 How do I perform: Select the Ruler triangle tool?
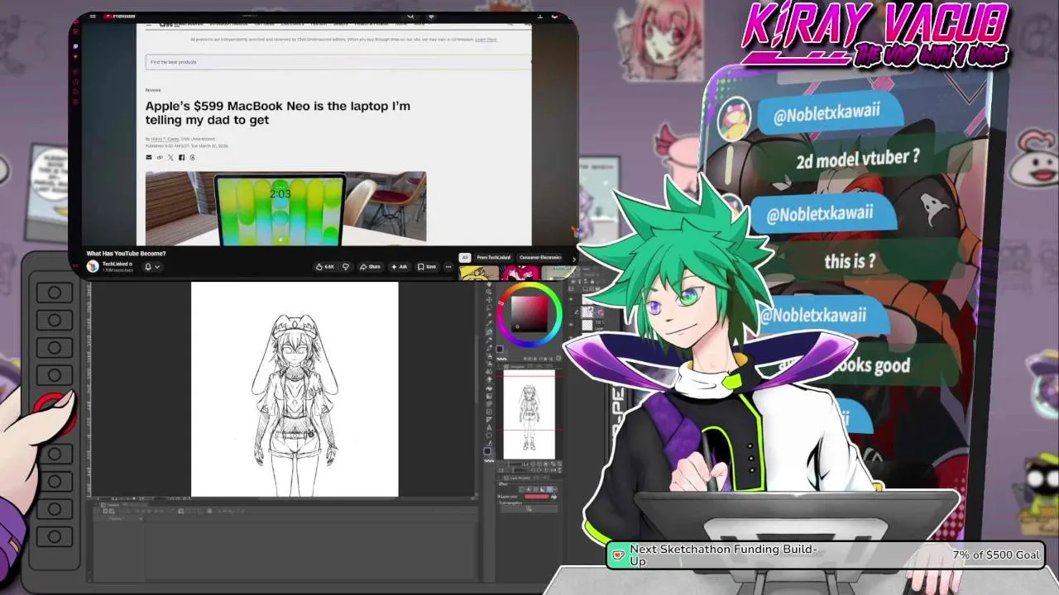(x=490, y=420)
